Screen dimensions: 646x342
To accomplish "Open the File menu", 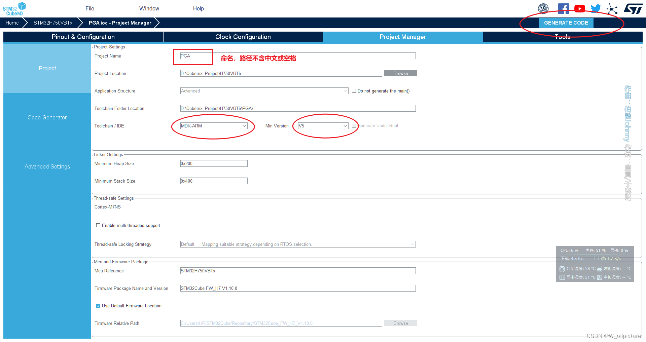I will 90,8.
